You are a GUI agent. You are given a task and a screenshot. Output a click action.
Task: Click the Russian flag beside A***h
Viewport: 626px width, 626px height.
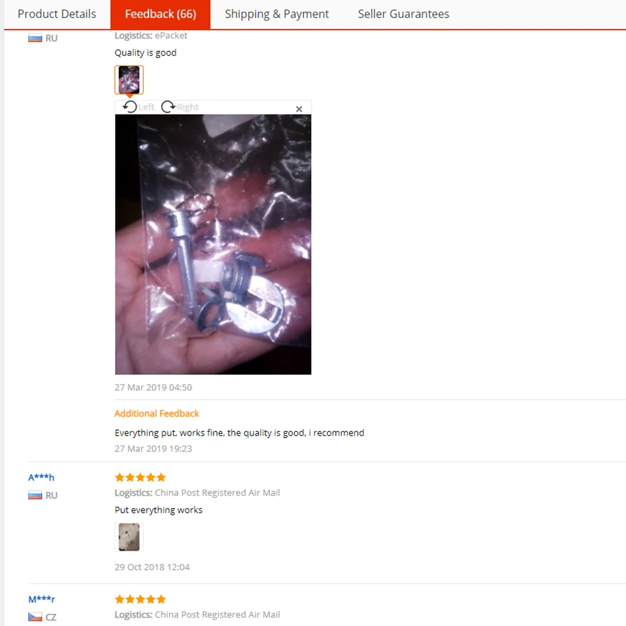tap(35, 495)
